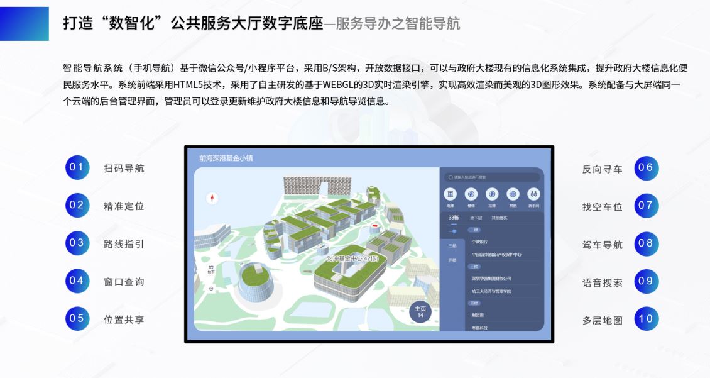Image resolution: width=710 pixels, height=378 pixels.
Task: Click the 01 number badge
Action: (x=77, y=167)
